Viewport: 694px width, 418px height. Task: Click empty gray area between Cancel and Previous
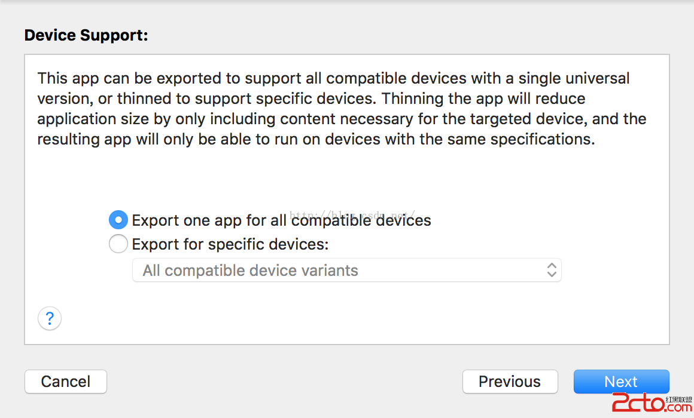284,382
